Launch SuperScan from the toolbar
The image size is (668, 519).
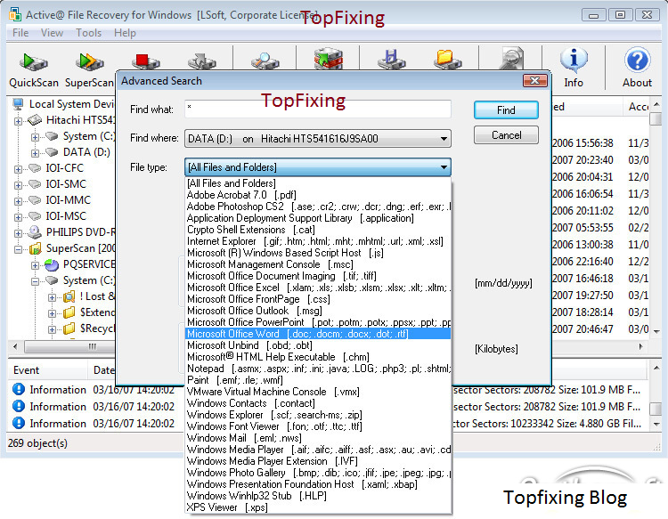point(89,69)
